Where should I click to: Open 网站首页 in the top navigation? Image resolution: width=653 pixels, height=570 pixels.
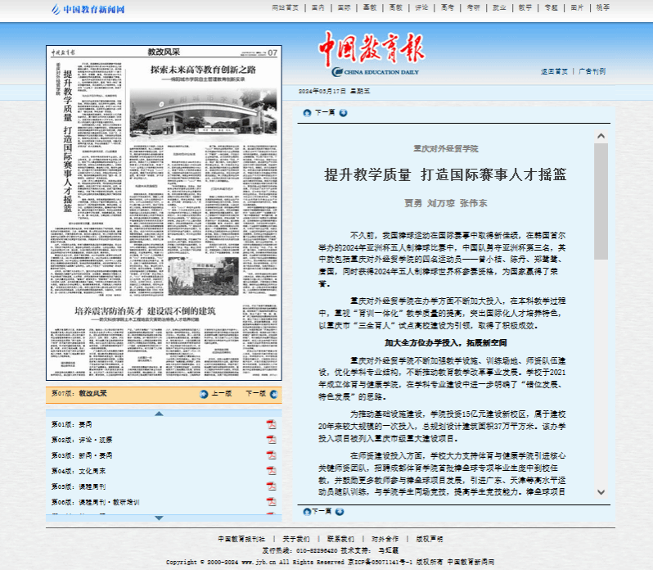[285, 7]
